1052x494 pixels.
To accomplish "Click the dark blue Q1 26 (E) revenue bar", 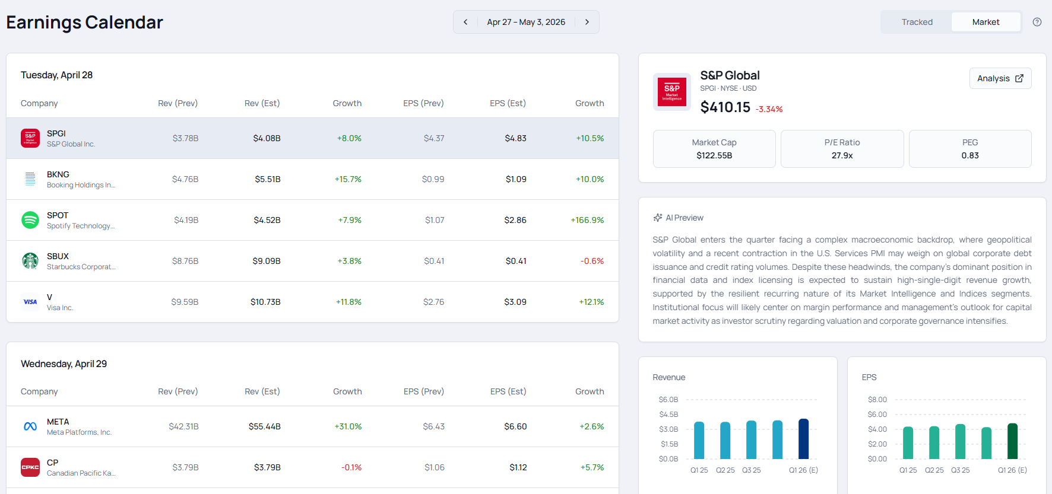I will [x=803, y=439].
